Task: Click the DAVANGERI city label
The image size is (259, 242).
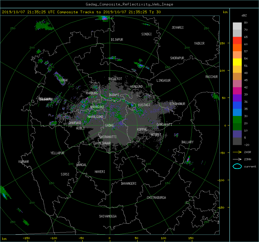Action: [x=129, y=184]
